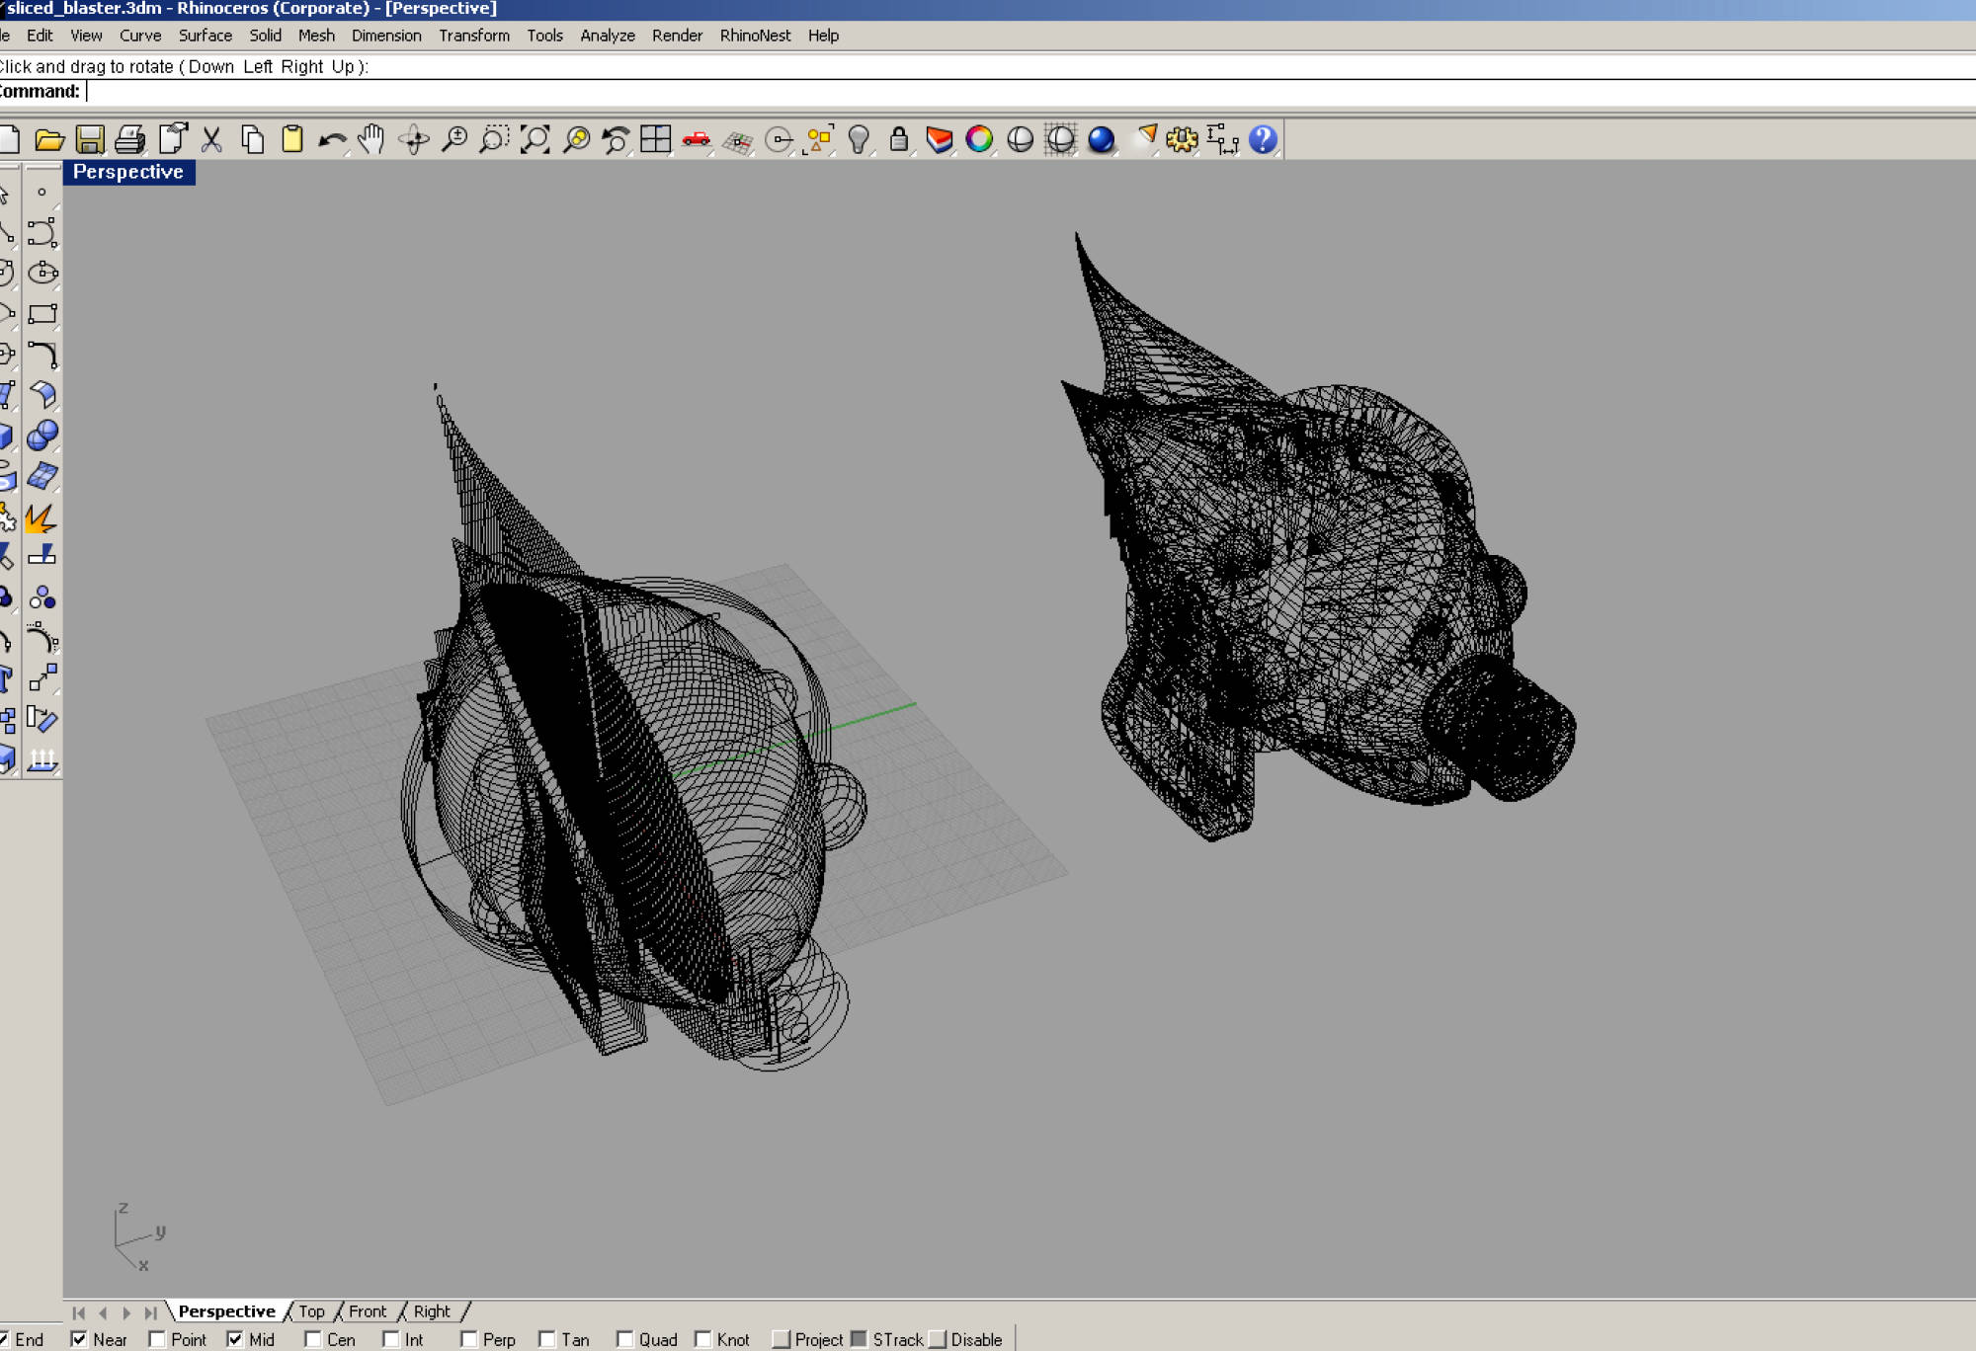
Task: Click the Explode tool icon
Action: 41,517
